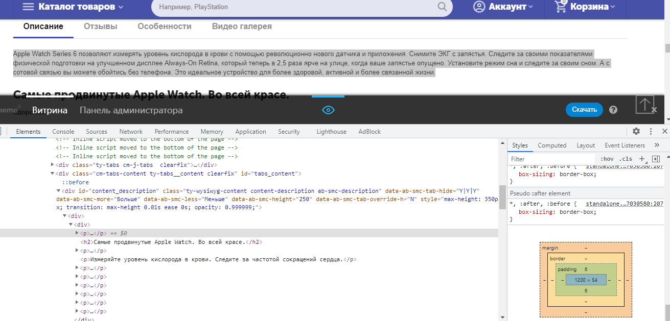
Task: Click the search magnifier icon
Action: pyautogui.click(x=442, y=7)
